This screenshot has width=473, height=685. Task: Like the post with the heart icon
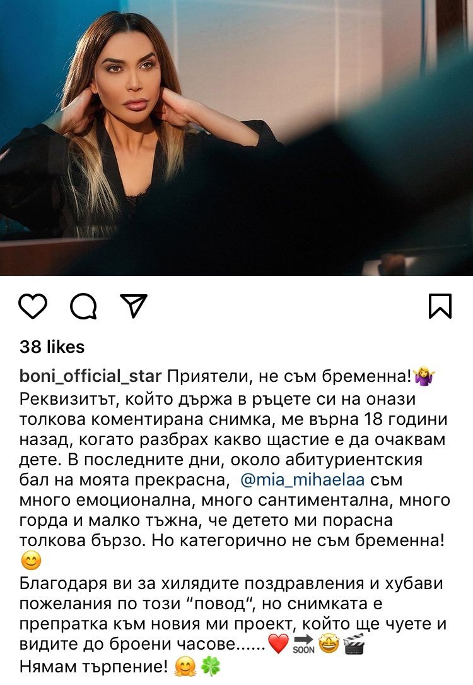33,306
